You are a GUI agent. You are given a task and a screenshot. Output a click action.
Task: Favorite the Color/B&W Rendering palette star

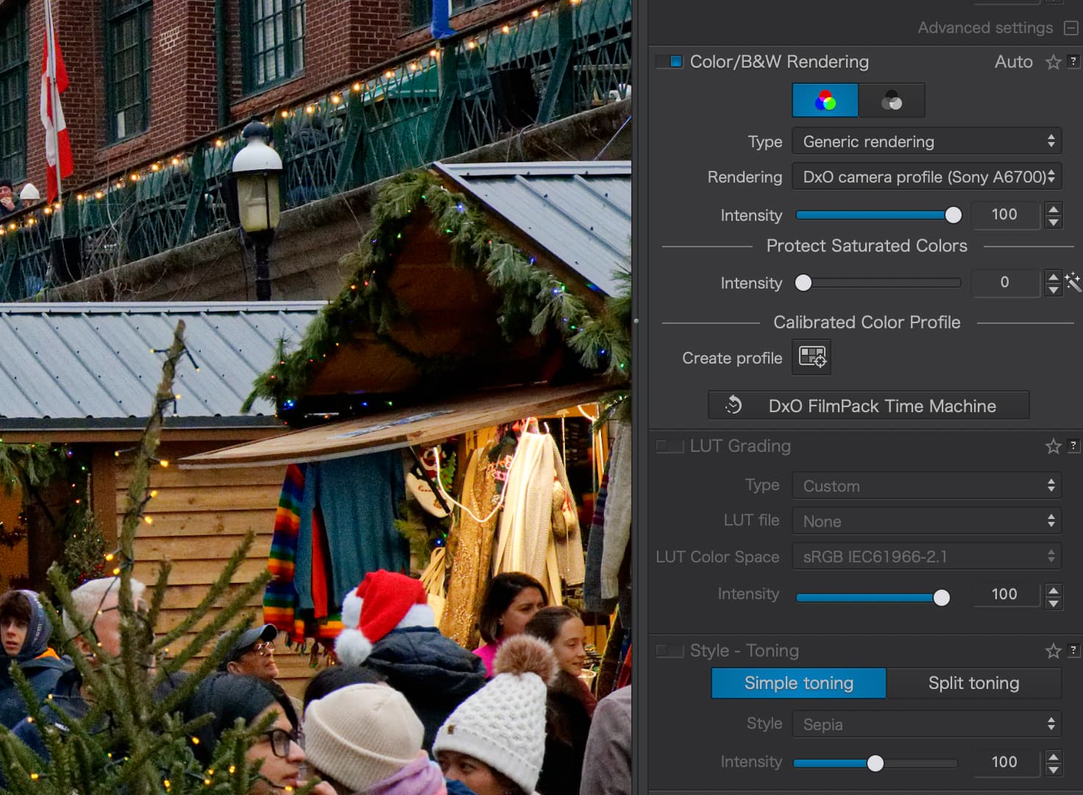coord(1053,63)
